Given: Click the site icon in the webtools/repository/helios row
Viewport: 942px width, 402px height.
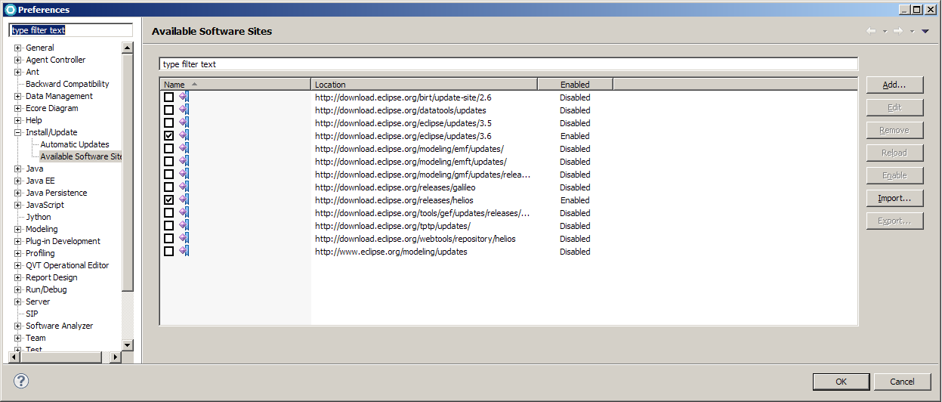Looking at the screenshot, I should pyautogui.click(x=184, y=238).
